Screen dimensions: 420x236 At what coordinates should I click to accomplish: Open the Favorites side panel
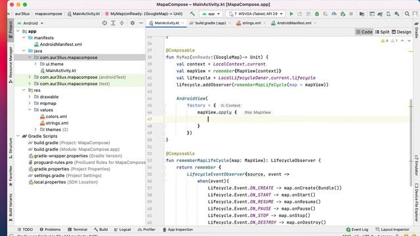[10, 176]
